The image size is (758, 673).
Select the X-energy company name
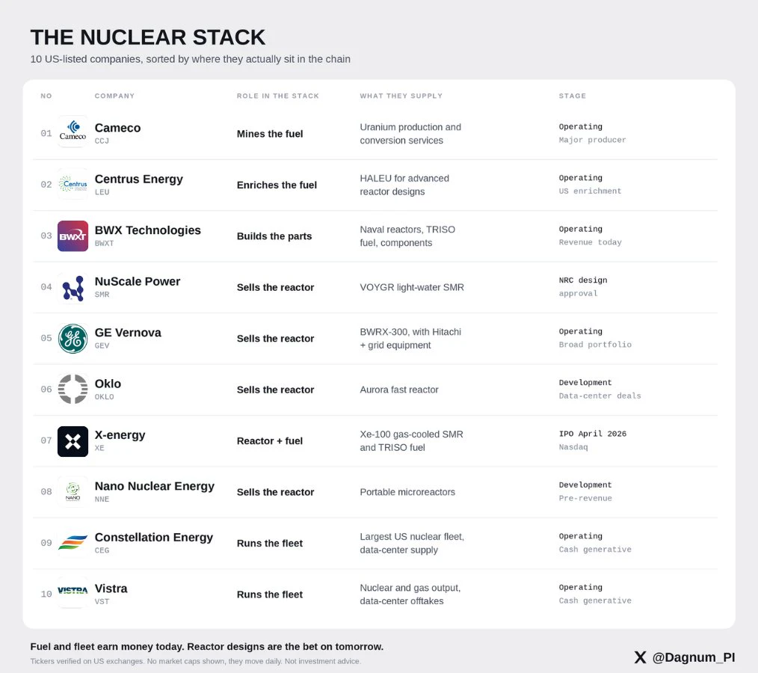tap(120, 435)
